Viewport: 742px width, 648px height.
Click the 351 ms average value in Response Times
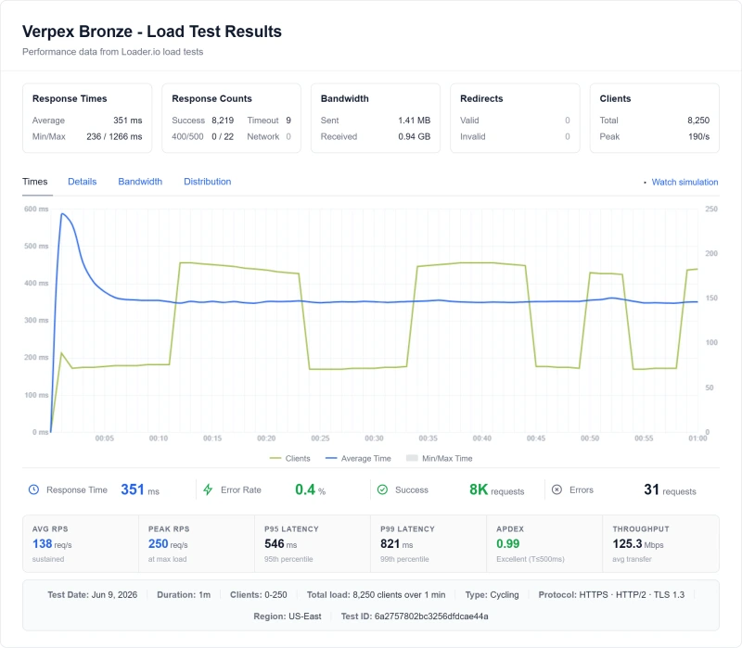click(x=128, y=121)
